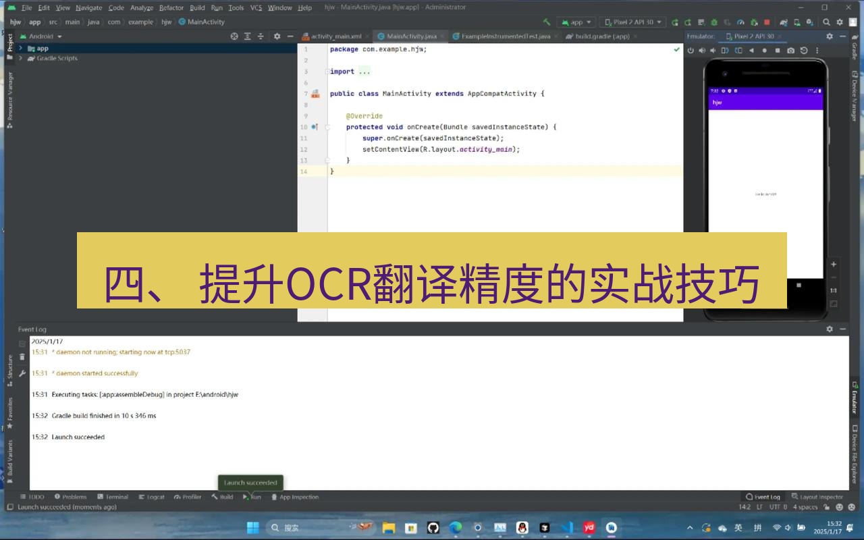Click the Profile app gauge icon
Viewport: 864px width, 540px height.
click(740, 22)
